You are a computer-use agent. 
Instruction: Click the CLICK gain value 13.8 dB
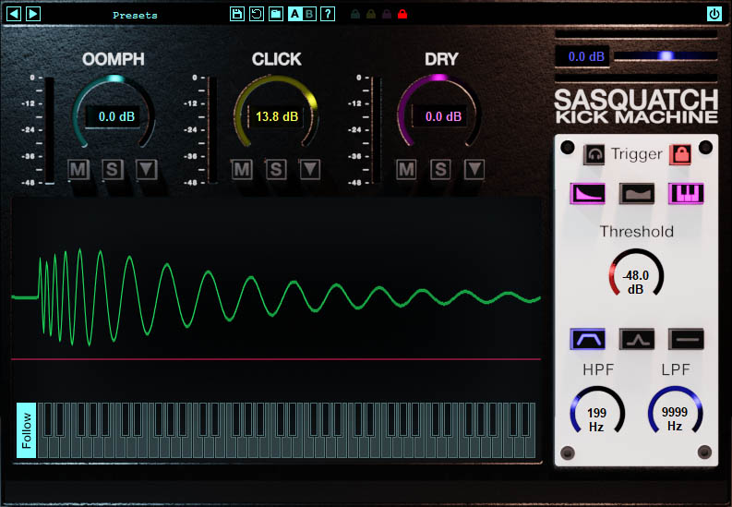(277, 117)
